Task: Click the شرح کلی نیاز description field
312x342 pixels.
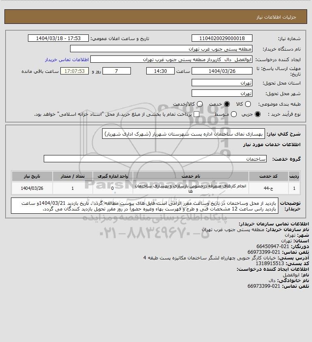Action: [184, 134]
